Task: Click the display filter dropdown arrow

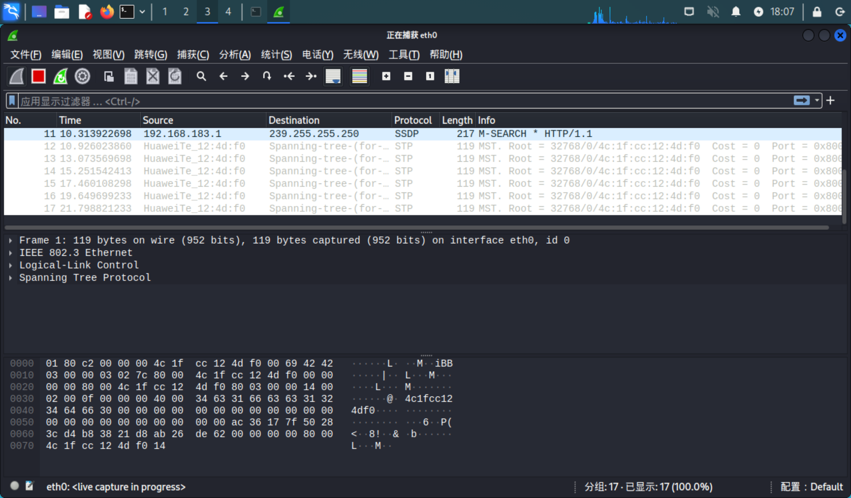Action: click(817, 101)
